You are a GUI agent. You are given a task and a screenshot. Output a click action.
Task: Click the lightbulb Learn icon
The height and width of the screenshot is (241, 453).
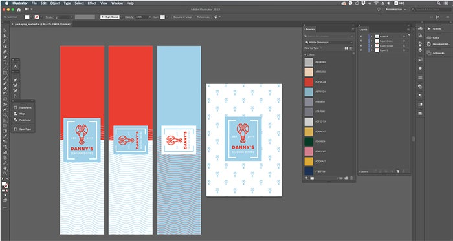pyautogui.click(x=379, y=10)
